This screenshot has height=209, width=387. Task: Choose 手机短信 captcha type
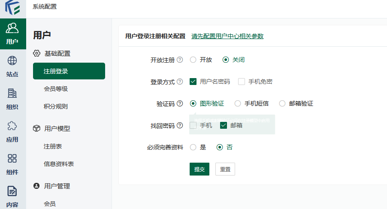[x=237, y=103]
